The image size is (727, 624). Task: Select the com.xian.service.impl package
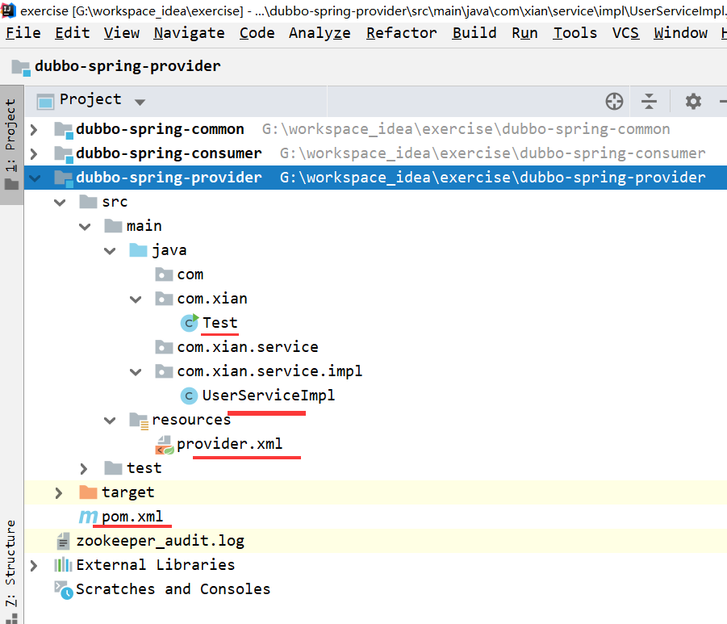pyautogui.click(x=375, y=371)
